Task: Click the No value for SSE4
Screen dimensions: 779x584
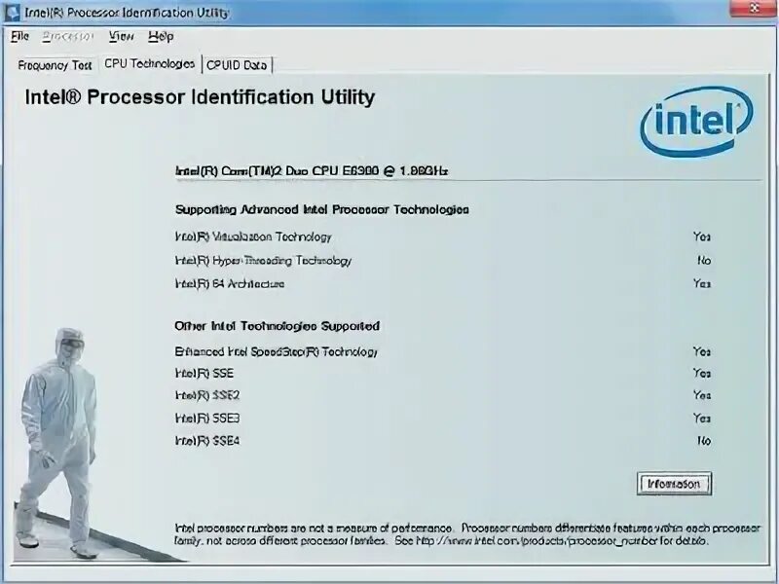Action: tap(704, 441)
